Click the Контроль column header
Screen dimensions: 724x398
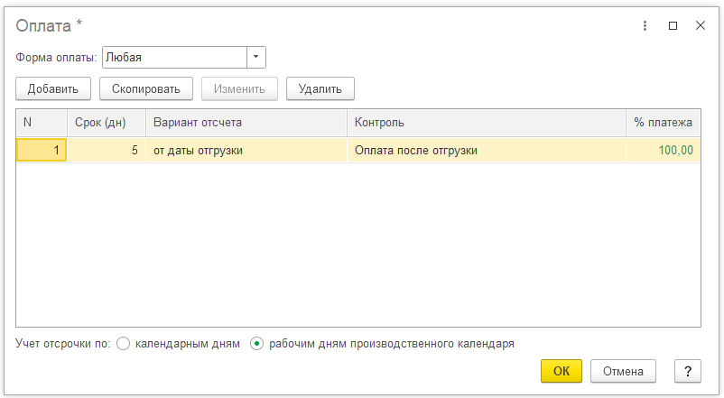tap(487, 123)
